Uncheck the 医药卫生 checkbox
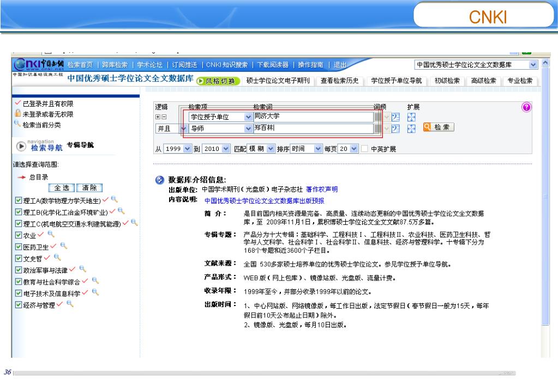Screen dimensions: 558x379 [19, 247]
